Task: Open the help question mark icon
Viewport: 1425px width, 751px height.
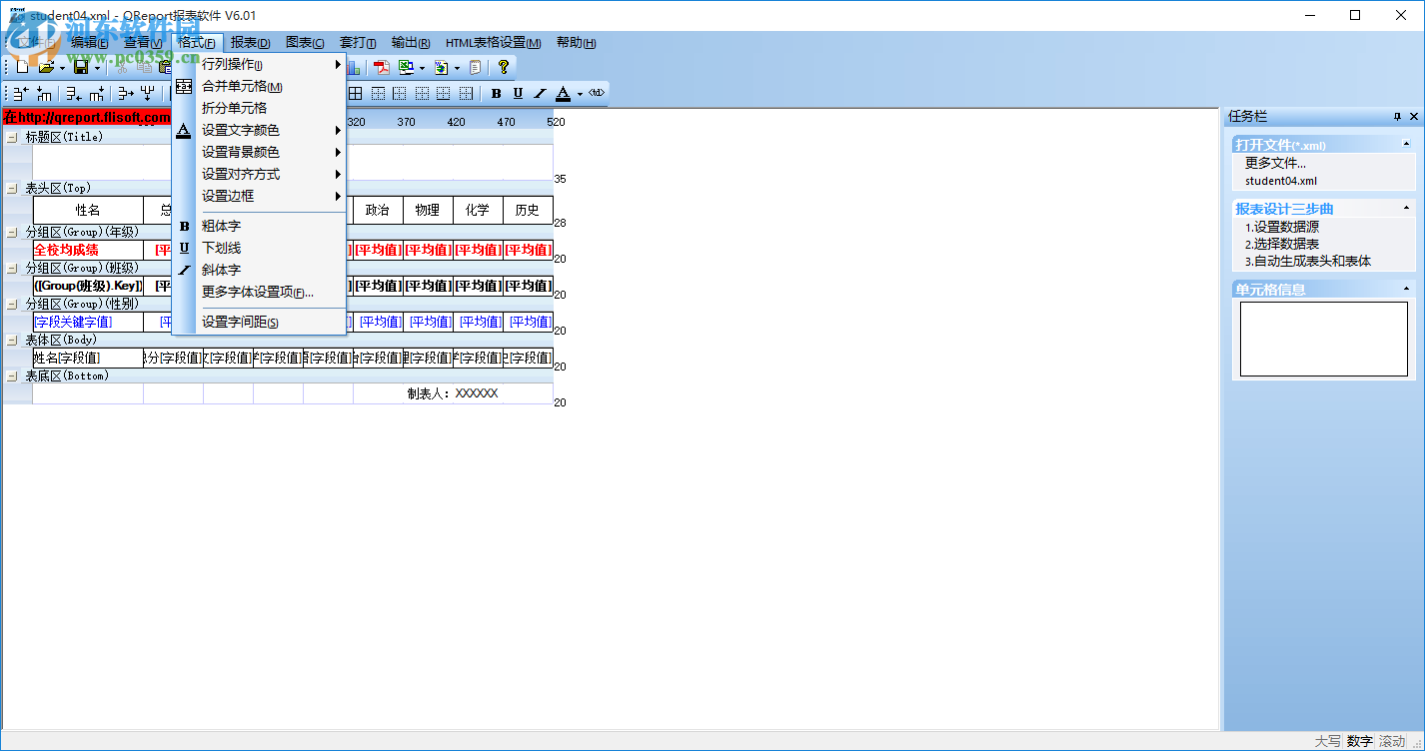Action: (x=504, y=67)
